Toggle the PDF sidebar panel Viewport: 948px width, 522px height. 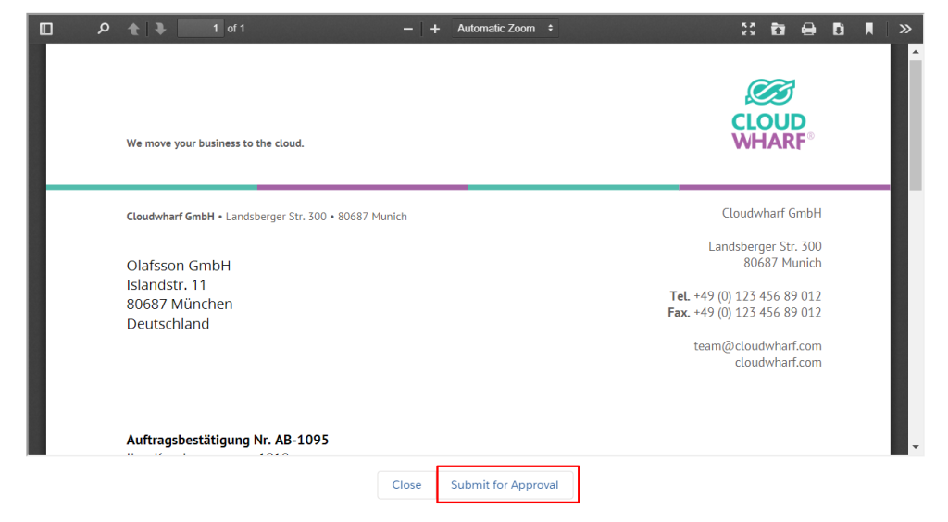(x=46, y=29)
